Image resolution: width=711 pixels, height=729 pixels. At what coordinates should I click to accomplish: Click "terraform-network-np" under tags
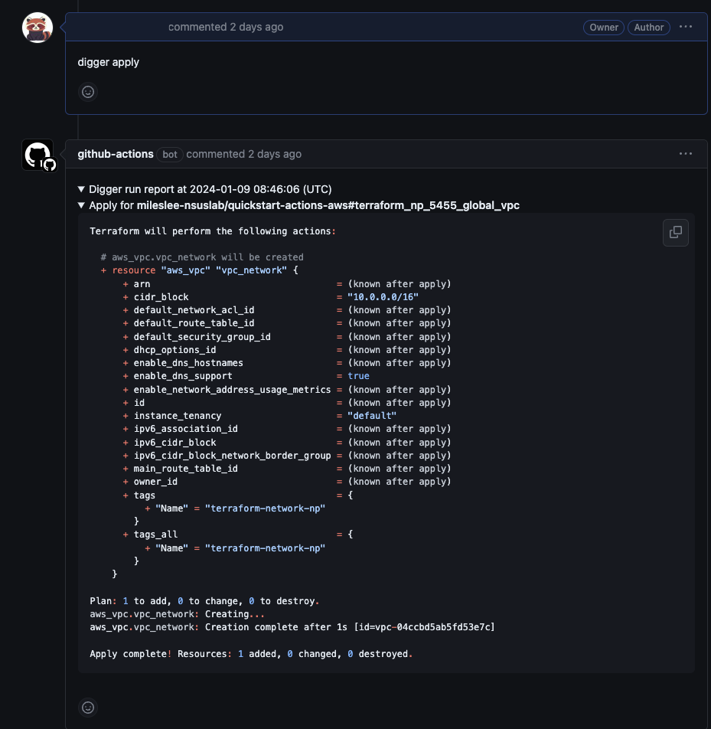(x=265, y=508)
